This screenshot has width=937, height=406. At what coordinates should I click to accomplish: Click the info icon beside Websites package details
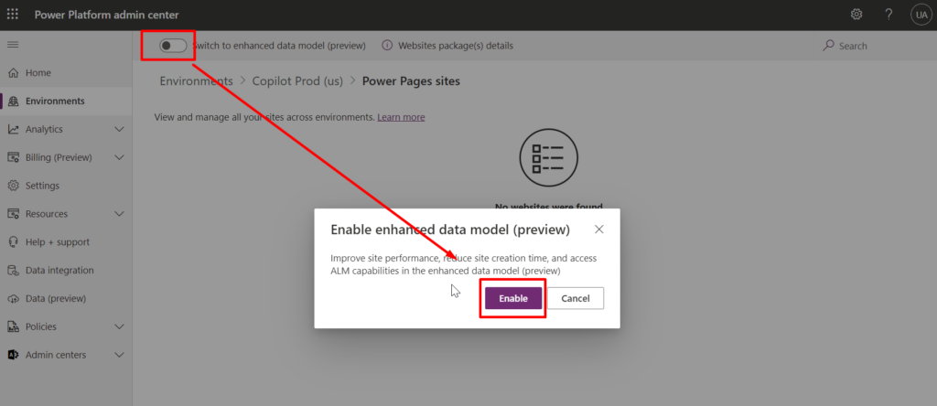[x=387, y=46]
